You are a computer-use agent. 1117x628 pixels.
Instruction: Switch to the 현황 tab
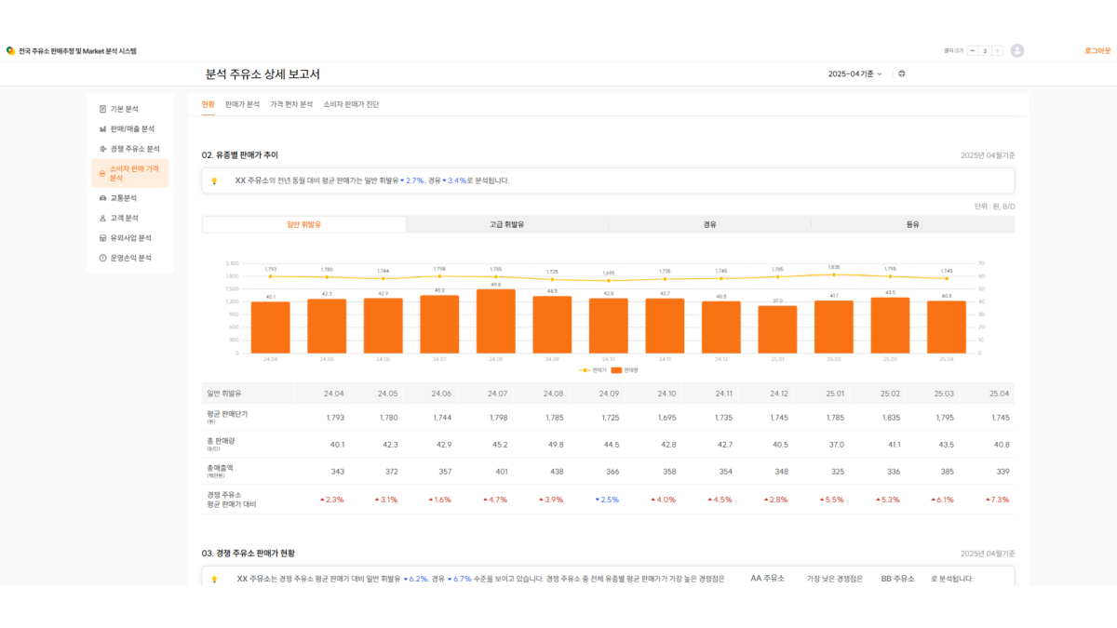pyautogui.click(x=208, y=104)
